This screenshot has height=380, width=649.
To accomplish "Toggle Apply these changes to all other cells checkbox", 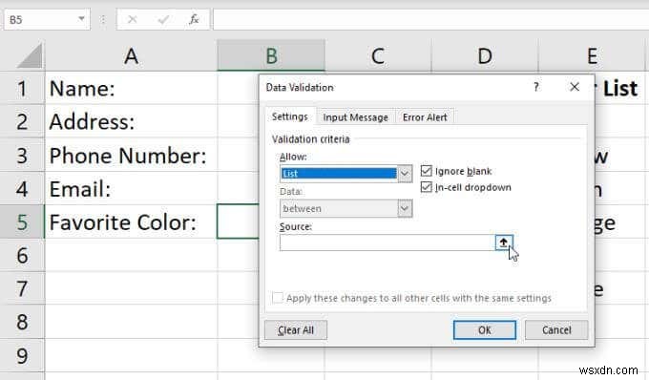I will (x=278, y=298).
